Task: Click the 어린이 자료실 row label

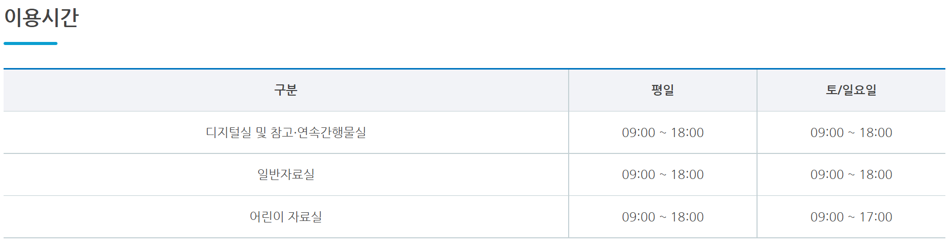Action: [x=286, y=217]
